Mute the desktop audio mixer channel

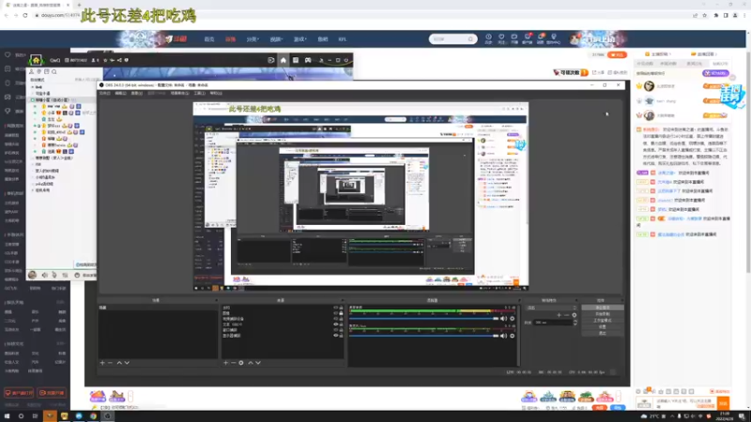coord(503,319)
